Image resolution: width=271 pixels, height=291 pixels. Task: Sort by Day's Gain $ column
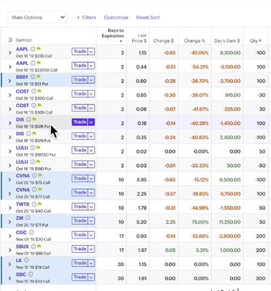click(x=227, y=41)
